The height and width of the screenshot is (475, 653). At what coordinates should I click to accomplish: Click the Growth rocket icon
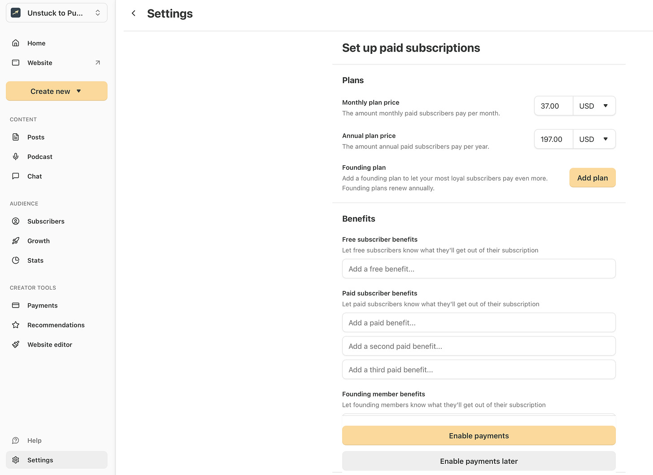(x=16, y=241)
